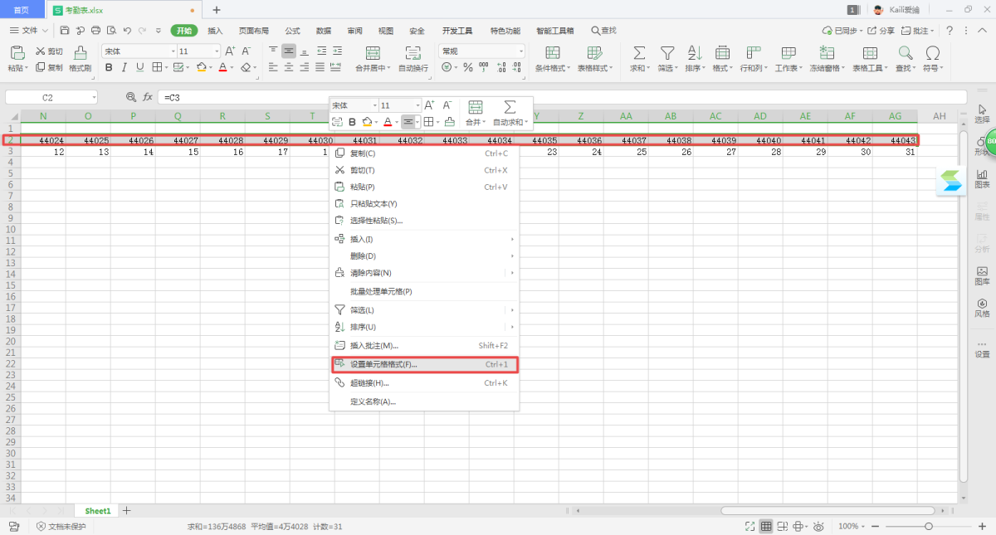The image size is (996, 535).
Task: Open the 文件 file menu dropdown
Action: 30,31
